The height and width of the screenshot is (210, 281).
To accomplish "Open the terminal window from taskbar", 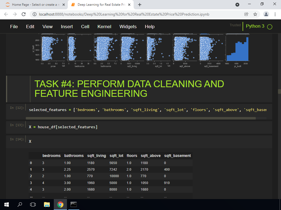I will coord(74,204).
